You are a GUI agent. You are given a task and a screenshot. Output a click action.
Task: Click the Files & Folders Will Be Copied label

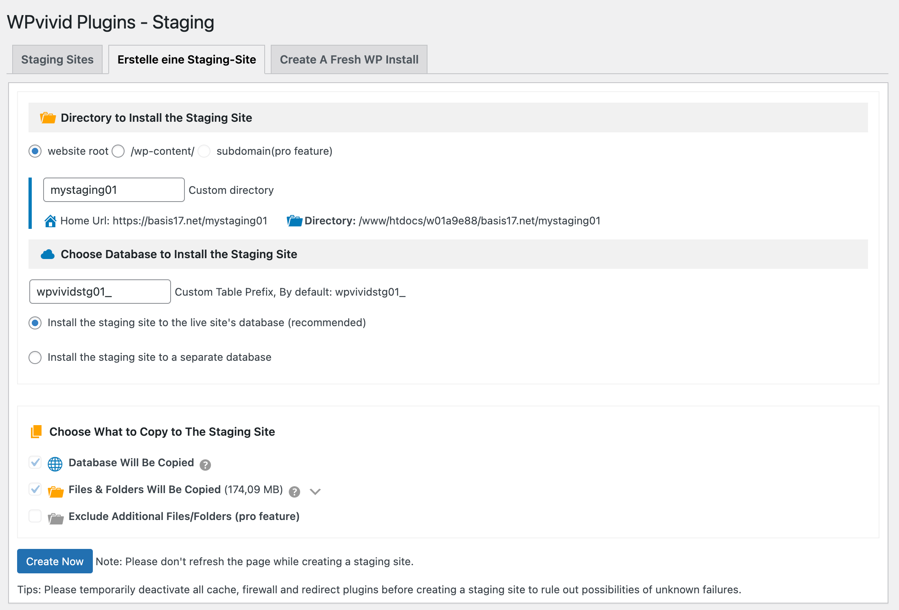pyautogui.click(x=145, y=489)
